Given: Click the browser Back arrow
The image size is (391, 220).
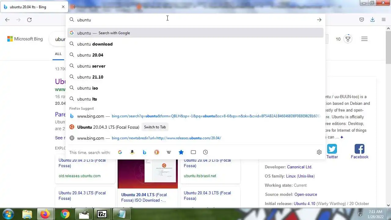Looking at the screenshot, I should tap(7, 20).
